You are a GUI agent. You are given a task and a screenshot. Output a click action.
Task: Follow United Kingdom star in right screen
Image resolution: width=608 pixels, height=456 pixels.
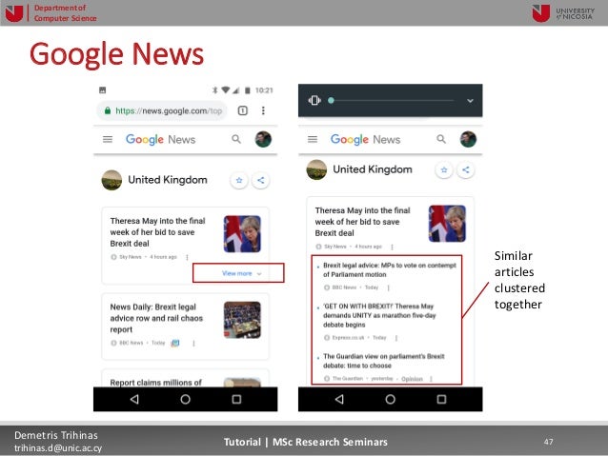tap(444, 169)
